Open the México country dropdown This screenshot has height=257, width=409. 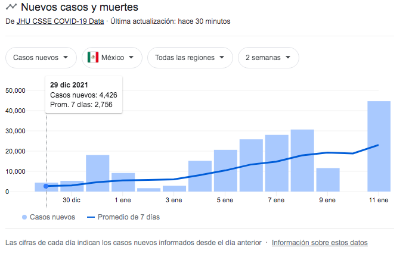112,58
